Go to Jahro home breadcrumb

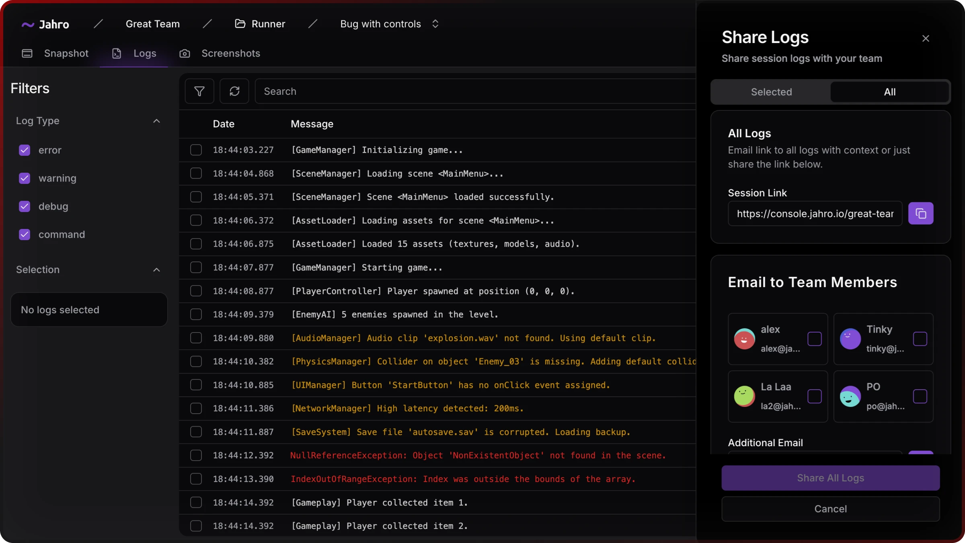click(45, 24)
